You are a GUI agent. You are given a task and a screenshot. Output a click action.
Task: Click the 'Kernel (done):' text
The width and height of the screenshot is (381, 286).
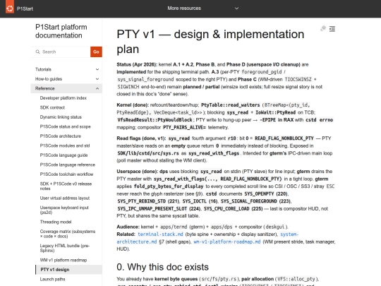tap(133, 105)
